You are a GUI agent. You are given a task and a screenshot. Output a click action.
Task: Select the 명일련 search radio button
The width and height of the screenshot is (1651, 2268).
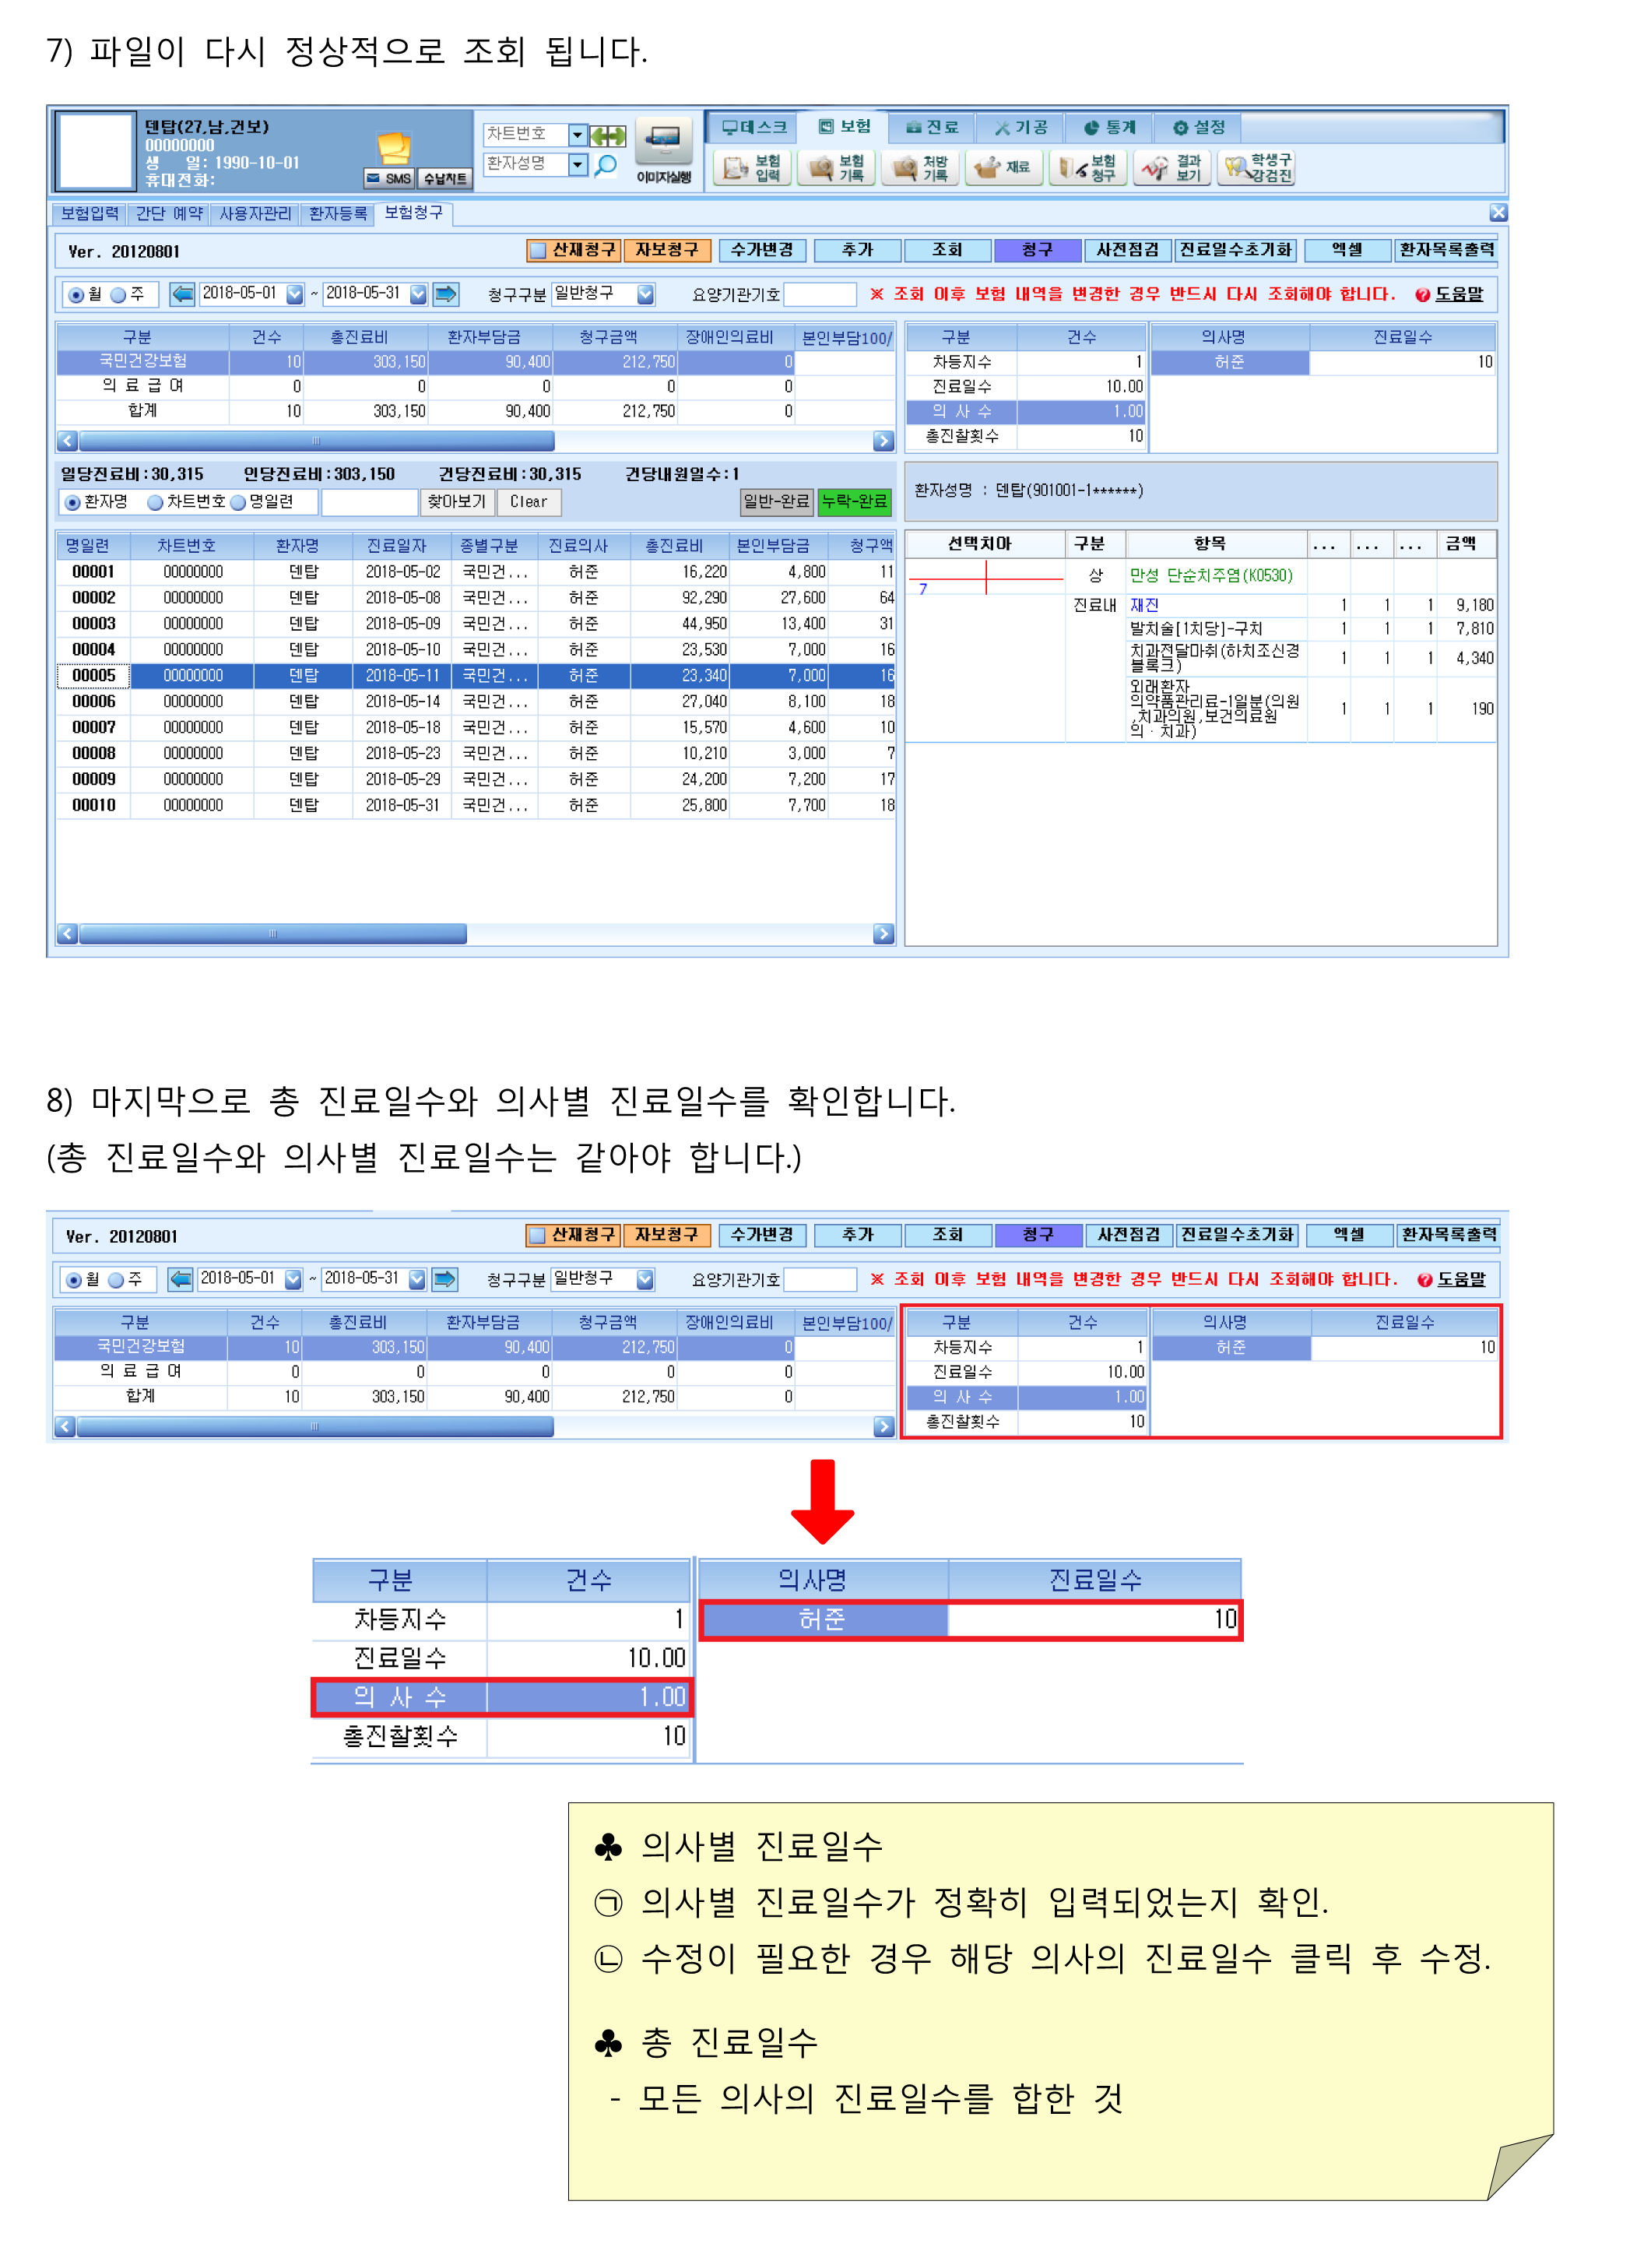click(238, 502)
